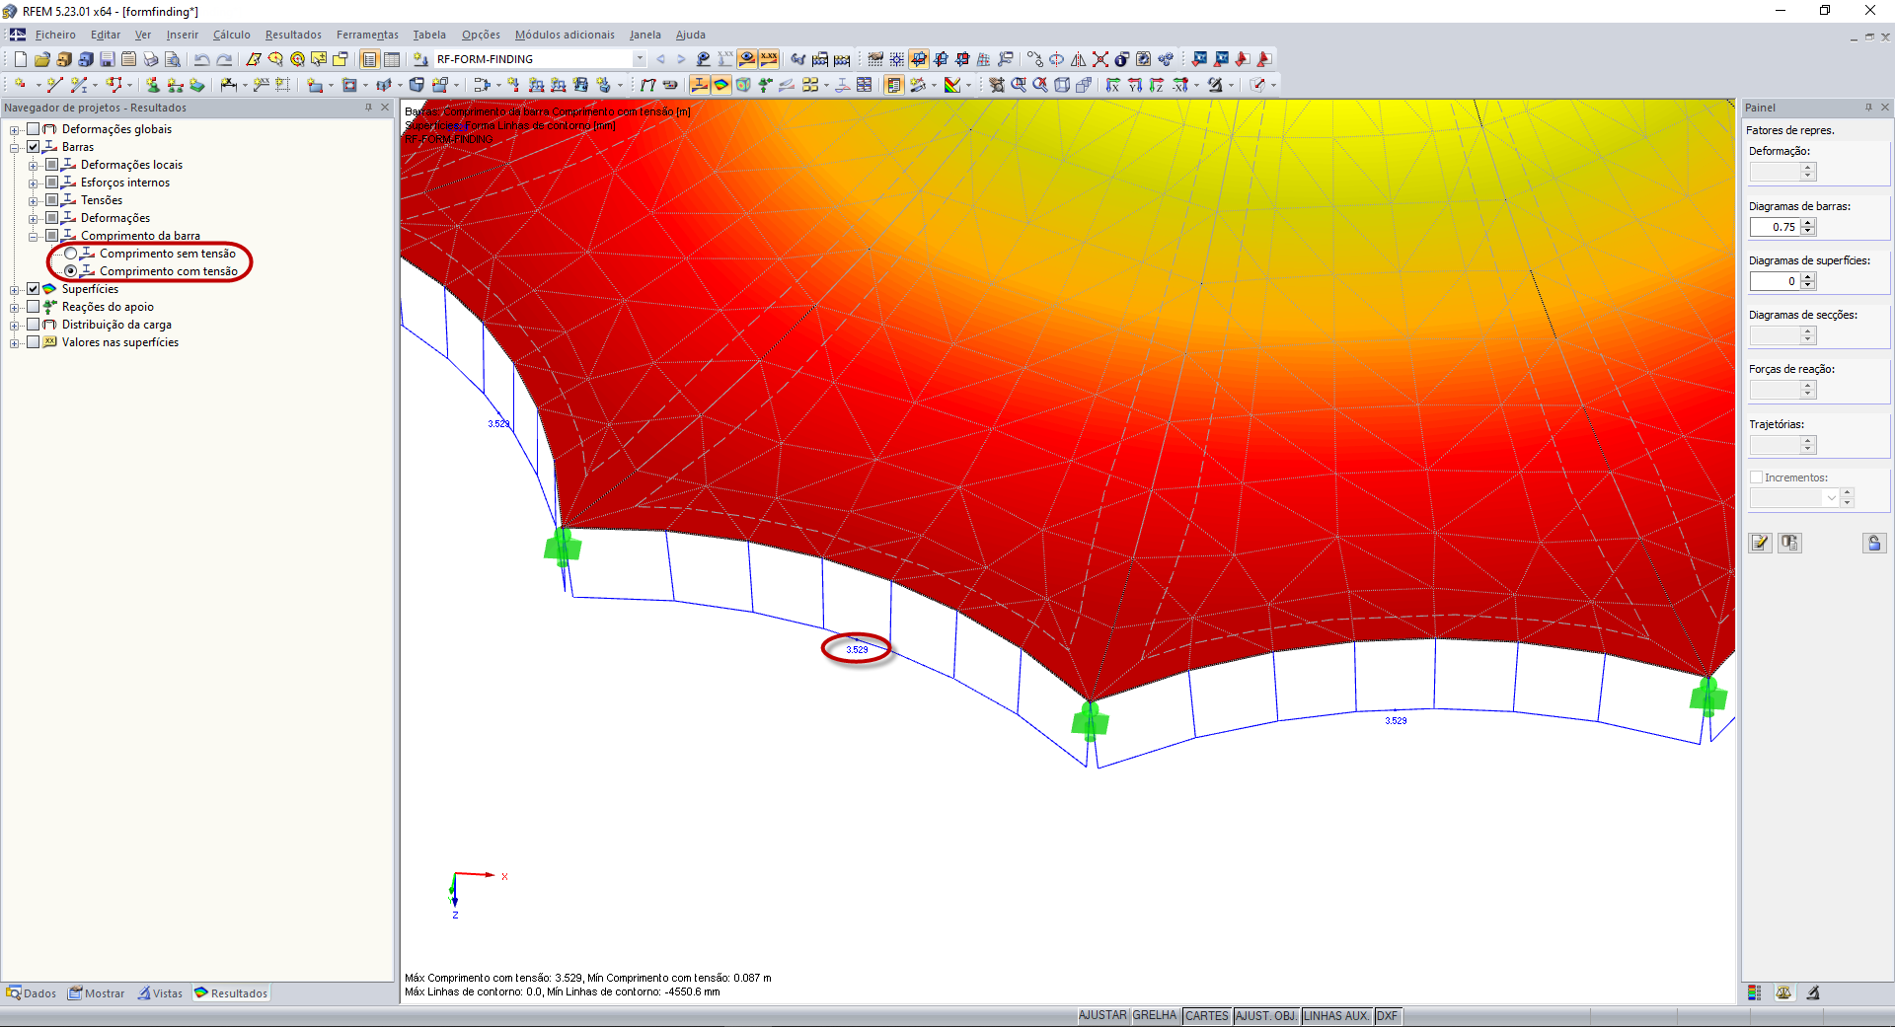Viewport: 1895px width, 1027px height.
Task: Select Comprimento sem tensão radio button
Action: [x=70, y=254]
